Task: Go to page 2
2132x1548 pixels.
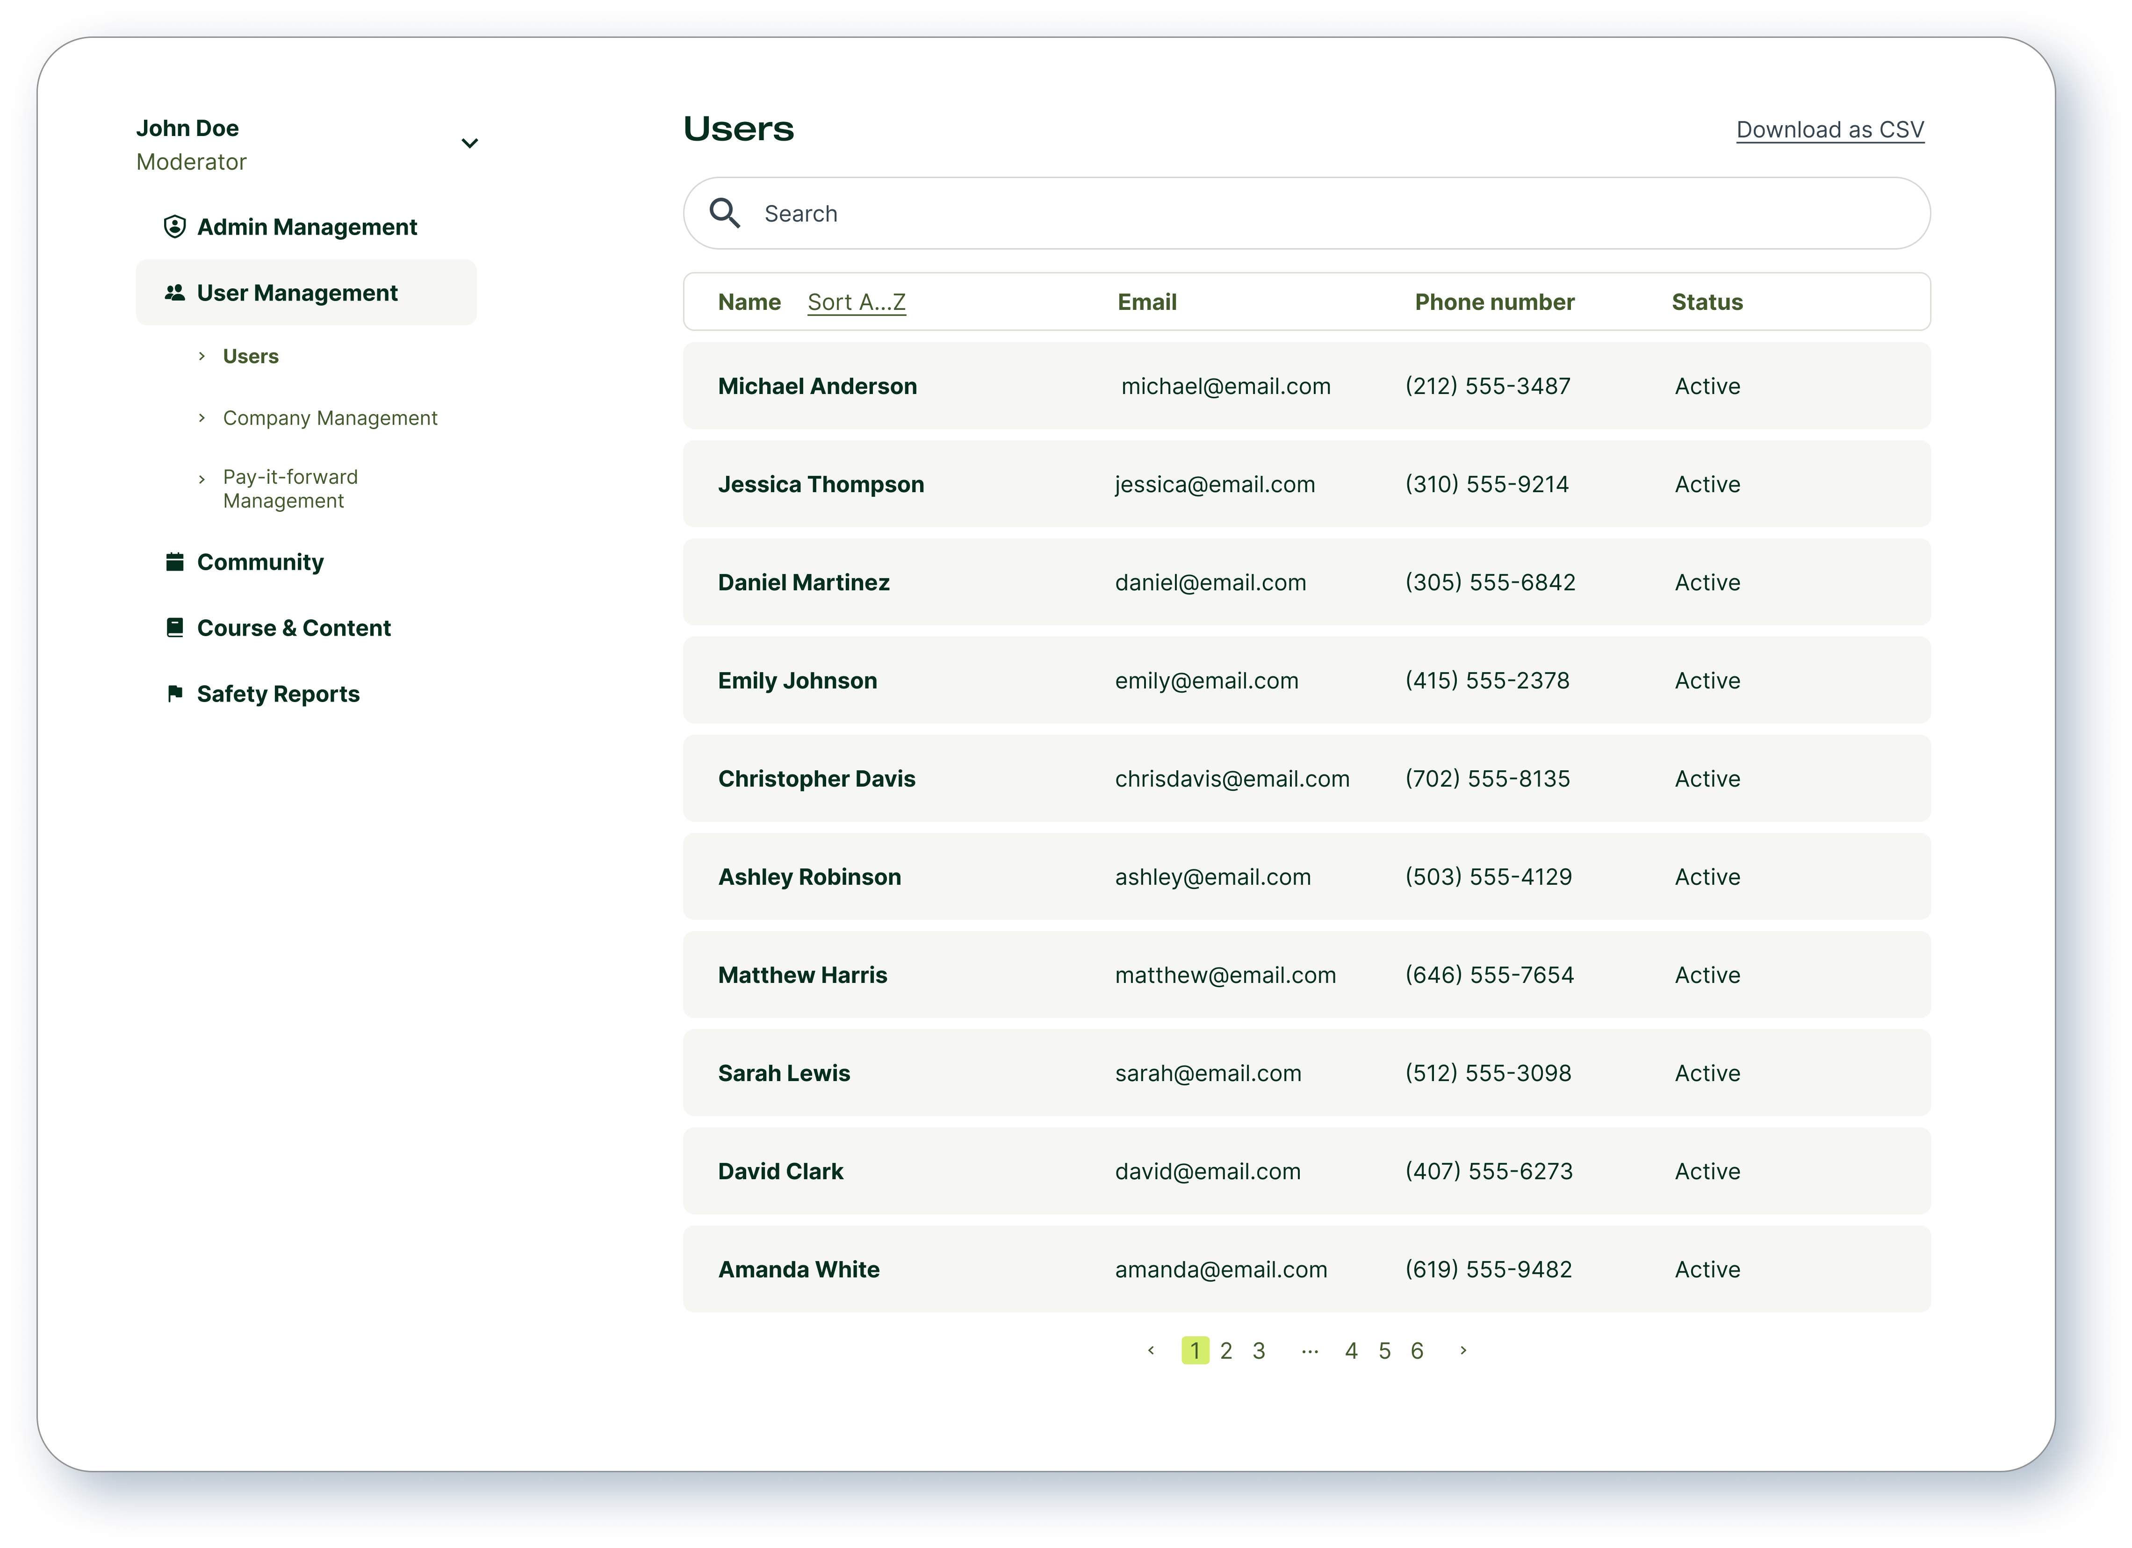Action: [1226, 1351]
